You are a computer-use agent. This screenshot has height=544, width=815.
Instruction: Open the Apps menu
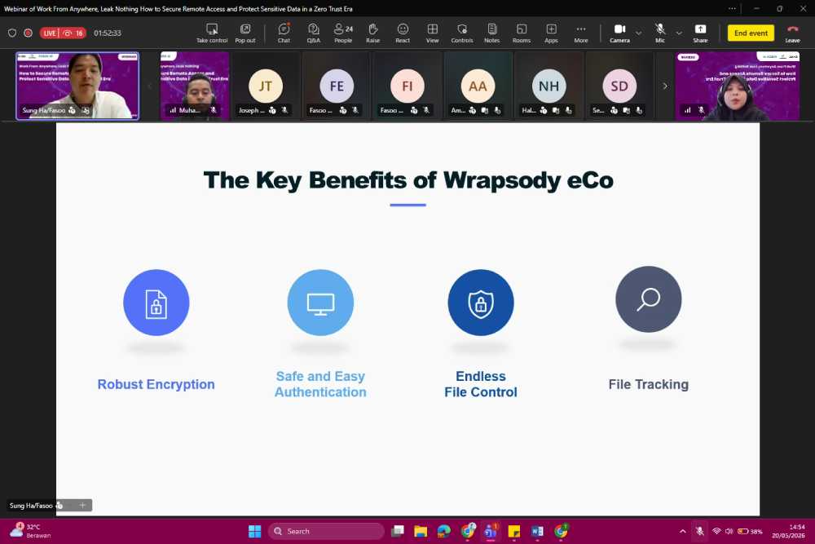551,33
